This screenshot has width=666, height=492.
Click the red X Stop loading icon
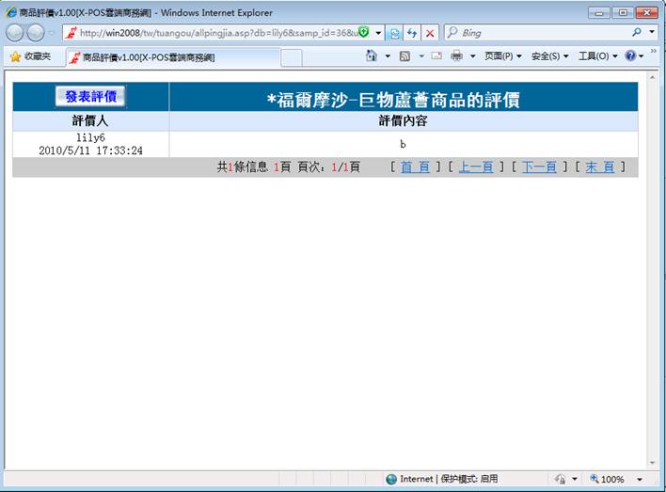[430, 33]
